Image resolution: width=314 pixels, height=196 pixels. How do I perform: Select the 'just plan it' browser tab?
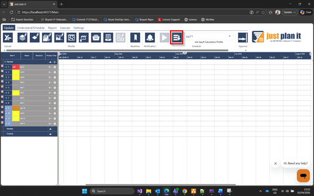[33, 4]
